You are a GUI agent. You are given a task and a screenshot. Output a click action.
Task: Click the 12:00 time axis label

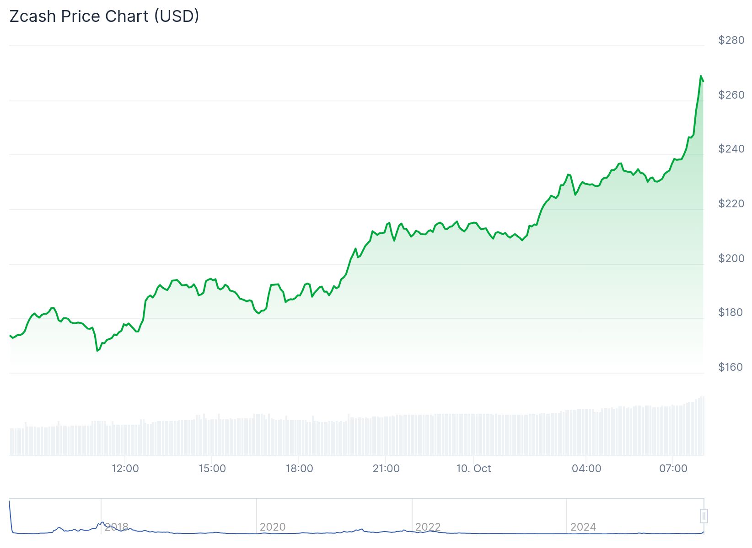click(125, 469)
